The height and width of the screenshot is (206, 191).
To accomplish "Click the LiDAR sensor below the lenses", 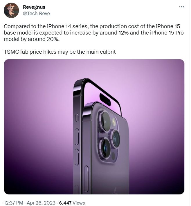I will click(113, 156).
